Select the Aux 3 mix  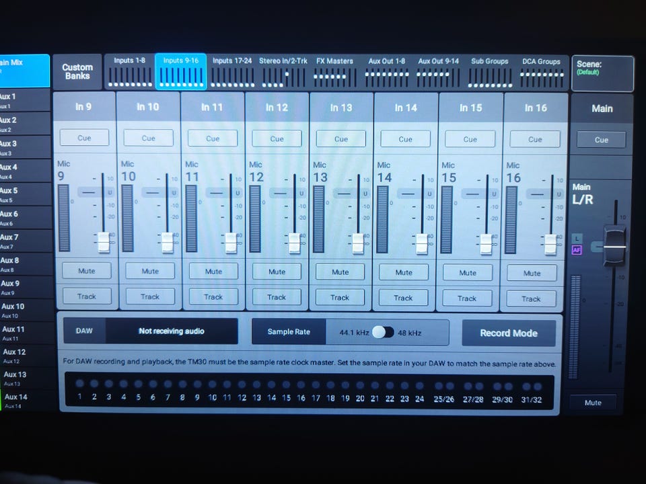[24, 147]
